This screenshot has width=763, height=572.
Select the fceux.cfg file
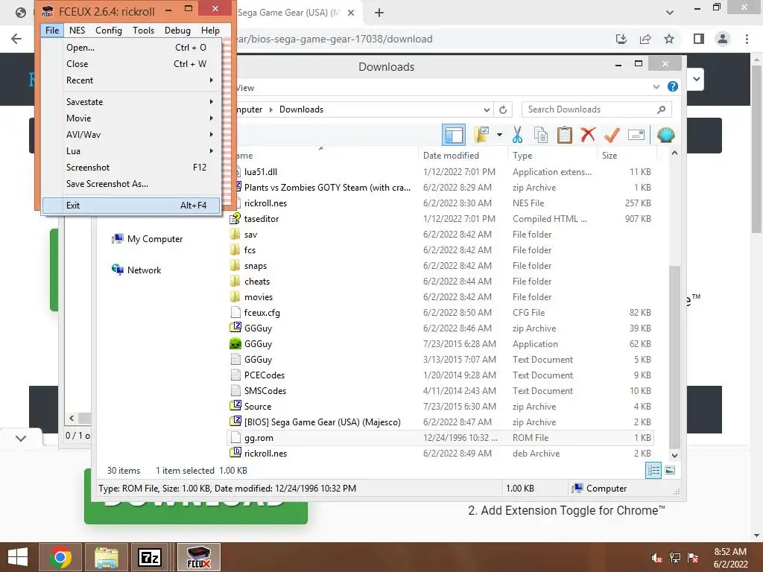pos(440,313)
